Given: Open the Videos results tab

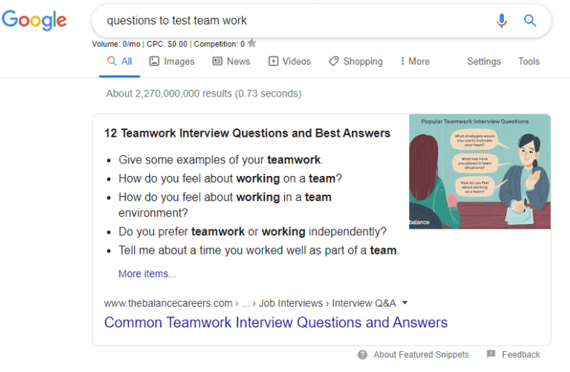Looking at the screenshot, I should point(289,62).
